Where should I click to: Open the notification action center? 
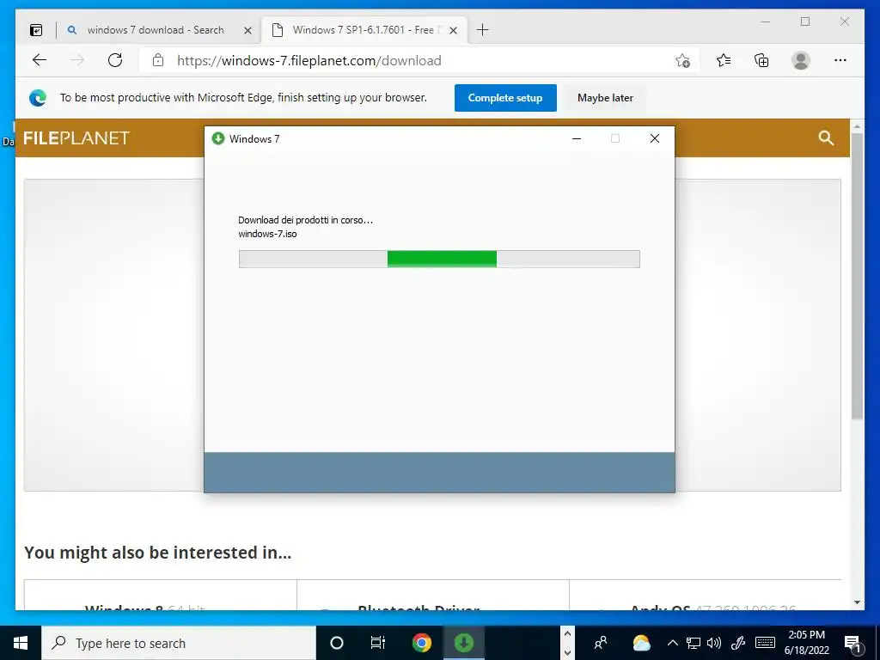[853, 643]
